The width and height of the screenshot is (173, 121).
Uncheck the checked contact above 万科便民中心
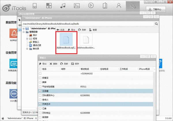pyautogui.click(x=40, y=91)
